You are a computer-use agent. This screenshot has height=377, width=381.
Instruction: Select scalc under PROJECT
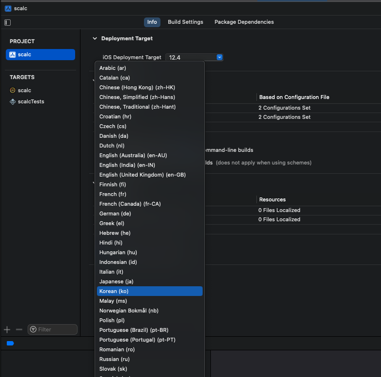pos(40,54)
